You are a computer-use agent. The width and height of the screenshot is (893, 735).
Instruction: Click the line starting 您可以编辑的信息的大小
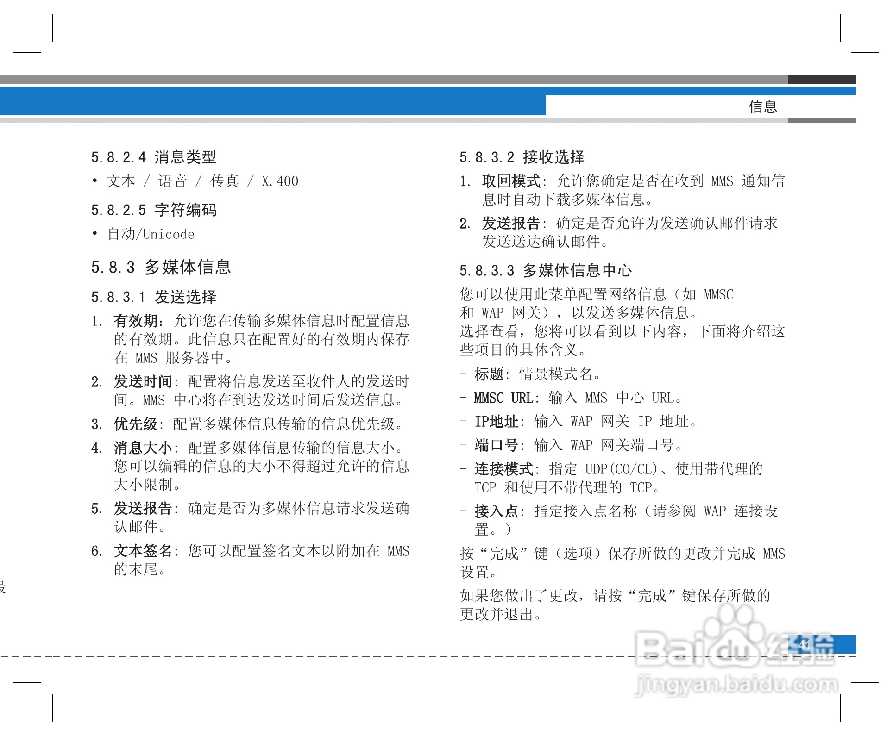click(262, 466)
